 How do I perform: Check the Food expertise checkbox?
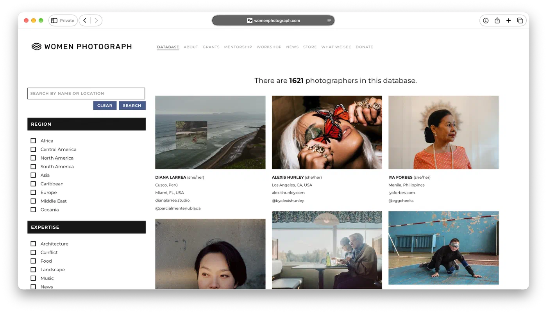[x=33, y=261]
